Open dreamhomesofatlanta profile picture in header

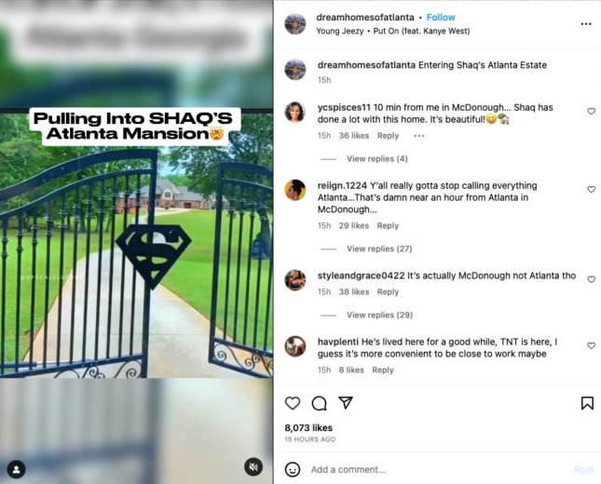[295, 23]
